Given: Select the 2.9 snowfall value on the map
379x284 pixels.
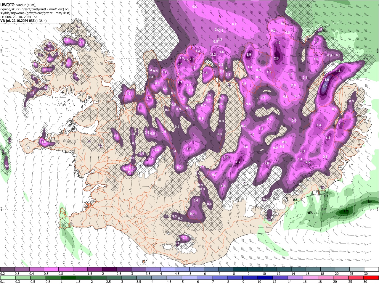Looking at the screenshot, I should pyautogui.click(x=249, y=54).
